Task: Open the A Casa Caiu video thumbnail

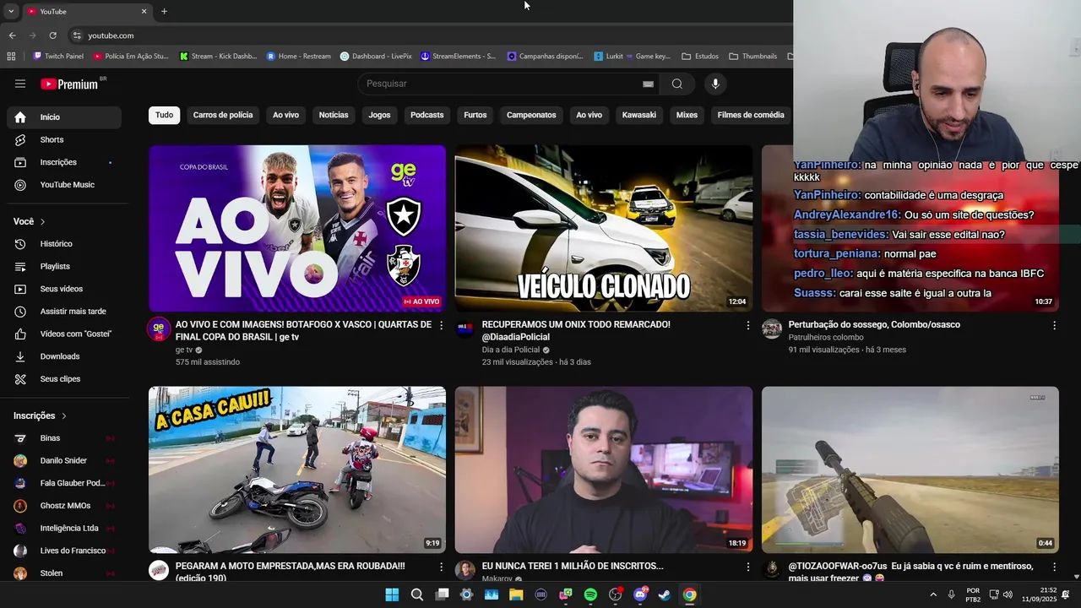Action: coord(297,470)
